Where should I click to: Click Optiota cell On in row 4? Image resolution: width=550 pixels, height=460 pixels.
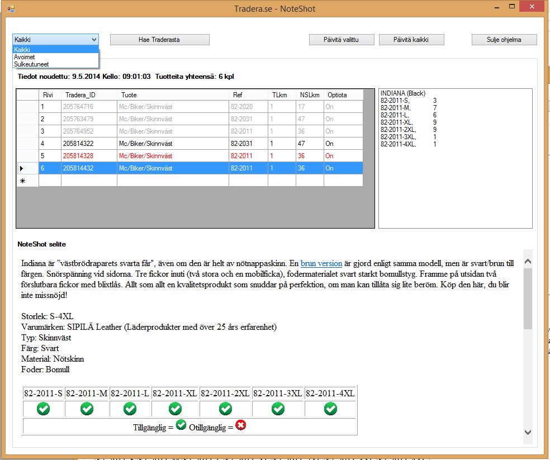click(x=343, y=144)
